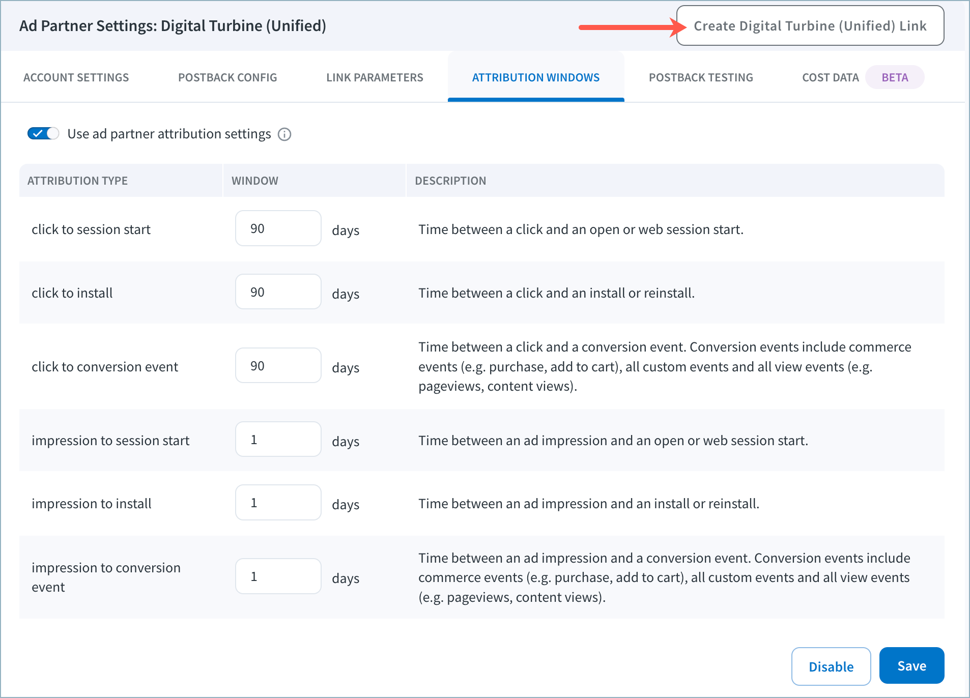This screenshot has width=970, height=698.
Task: Click the 'click to install' row label
Action: (72, 293)
